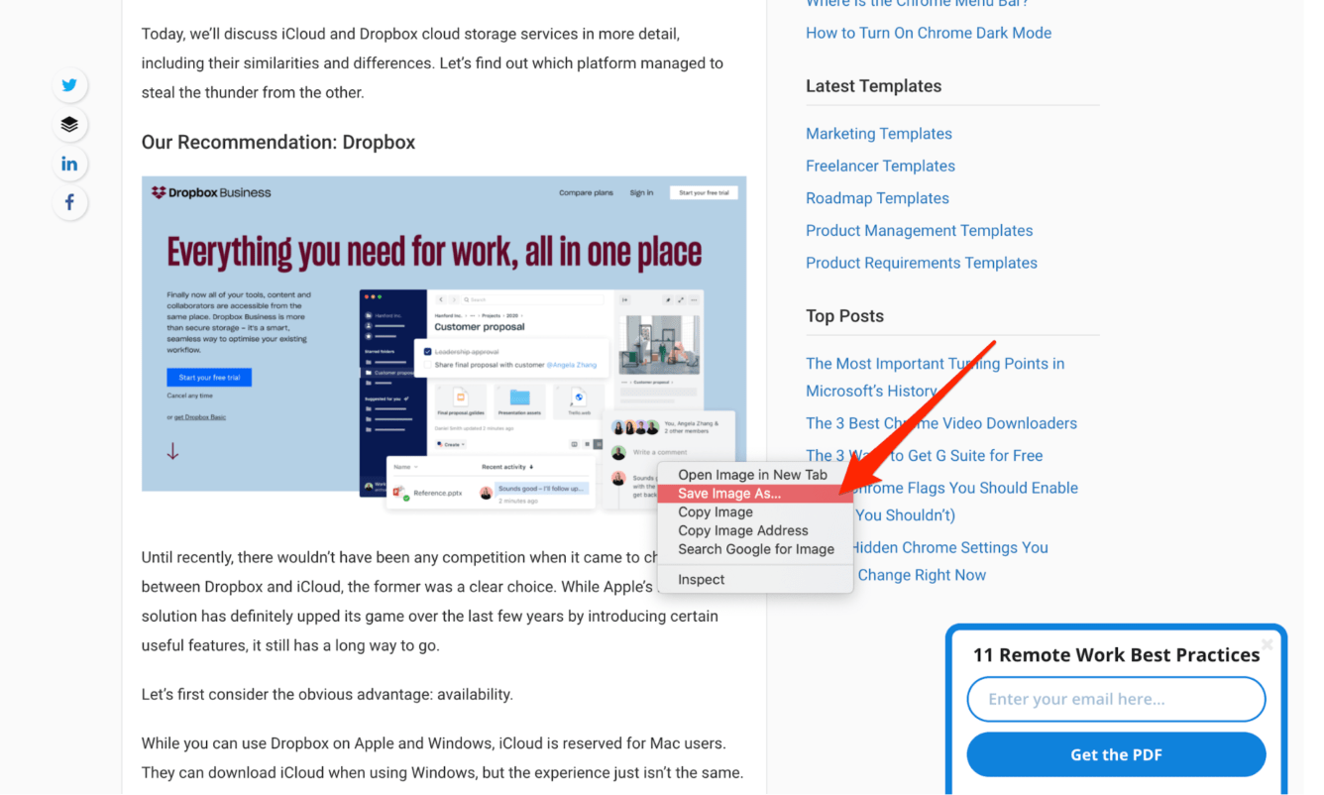1324x795 pixels.
Task: Focus the email input field
Action: pyautogui.click(x=1116, y=700)
